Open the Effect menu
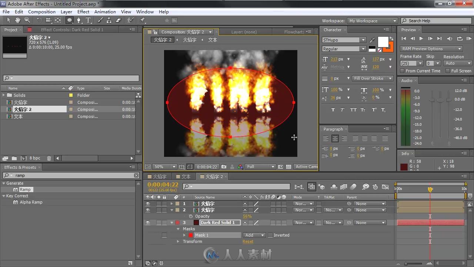This screenshot has width=474, height=267. coord(83,11)
